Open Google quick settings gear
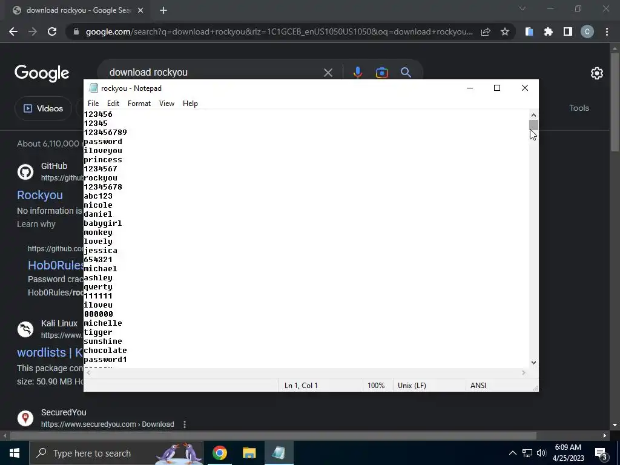 tap(596, 73)
